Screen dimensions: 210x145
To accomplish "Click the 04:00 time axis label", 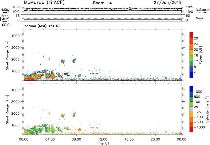I will coord(50,140).
